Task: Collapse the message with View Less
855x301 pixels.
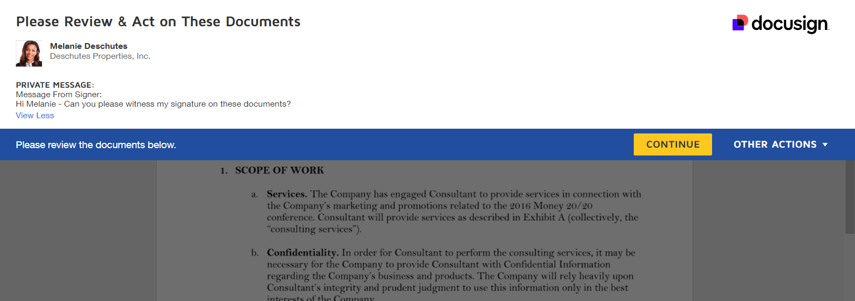Action: click(35, 116)
